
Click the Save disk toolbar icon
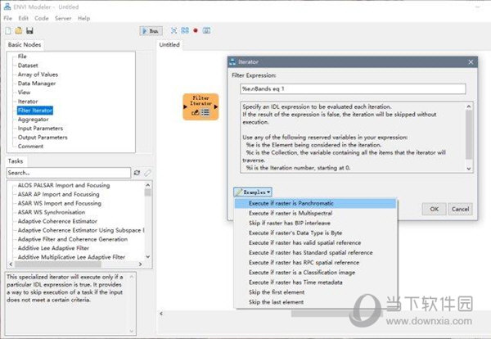tap(29, 30)
